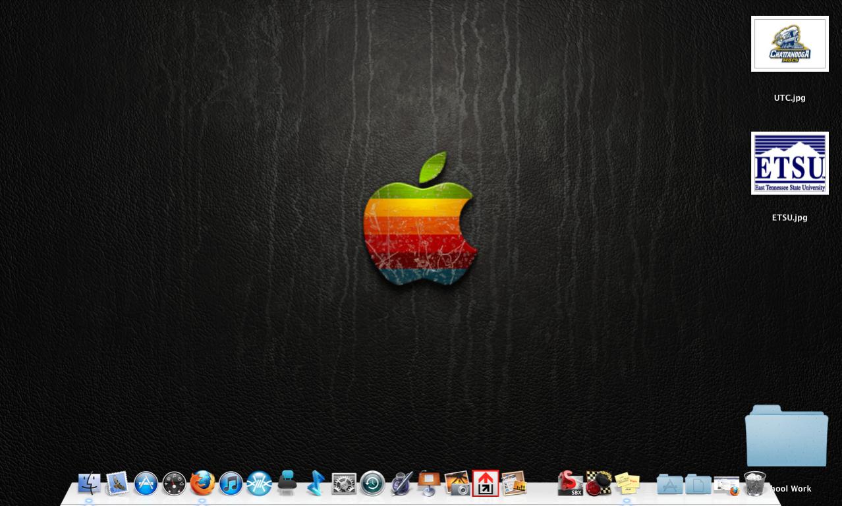
Task: Select the School Work desktop folder
Action: click(x=786, y=436)
